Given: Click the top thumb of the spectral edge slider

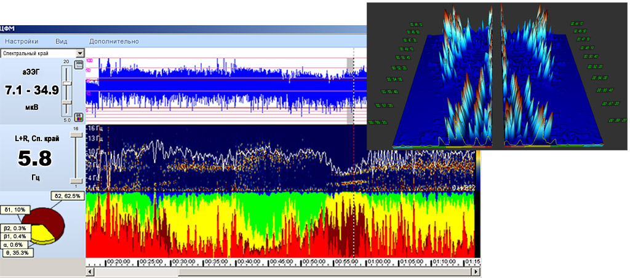Looking at the screenshot, I should tap(76, 136).
